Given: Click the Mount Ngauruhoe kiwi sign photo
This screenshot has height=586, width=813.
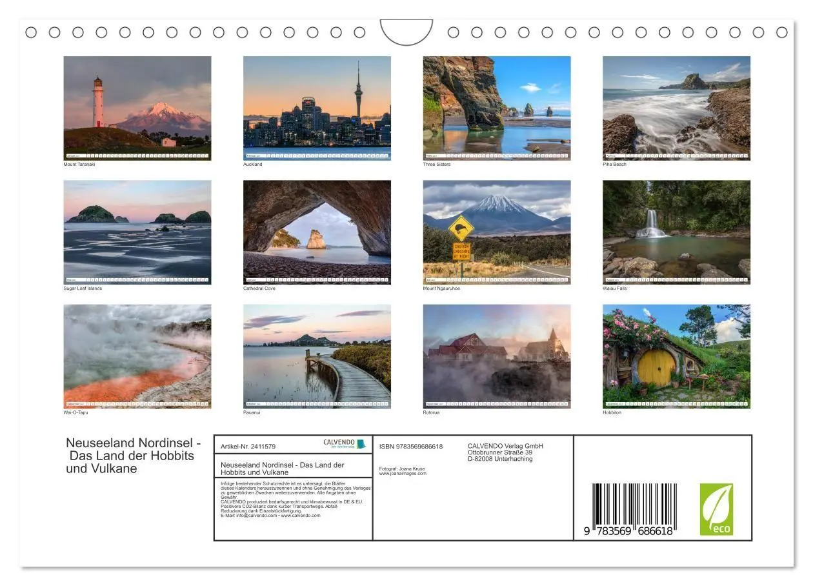Looking at the screenshot, I should click(x=497, y=232).
